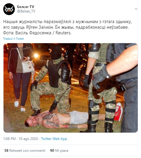
Task: Click the white handbag in the photo
Action: (x=28, y=66)
